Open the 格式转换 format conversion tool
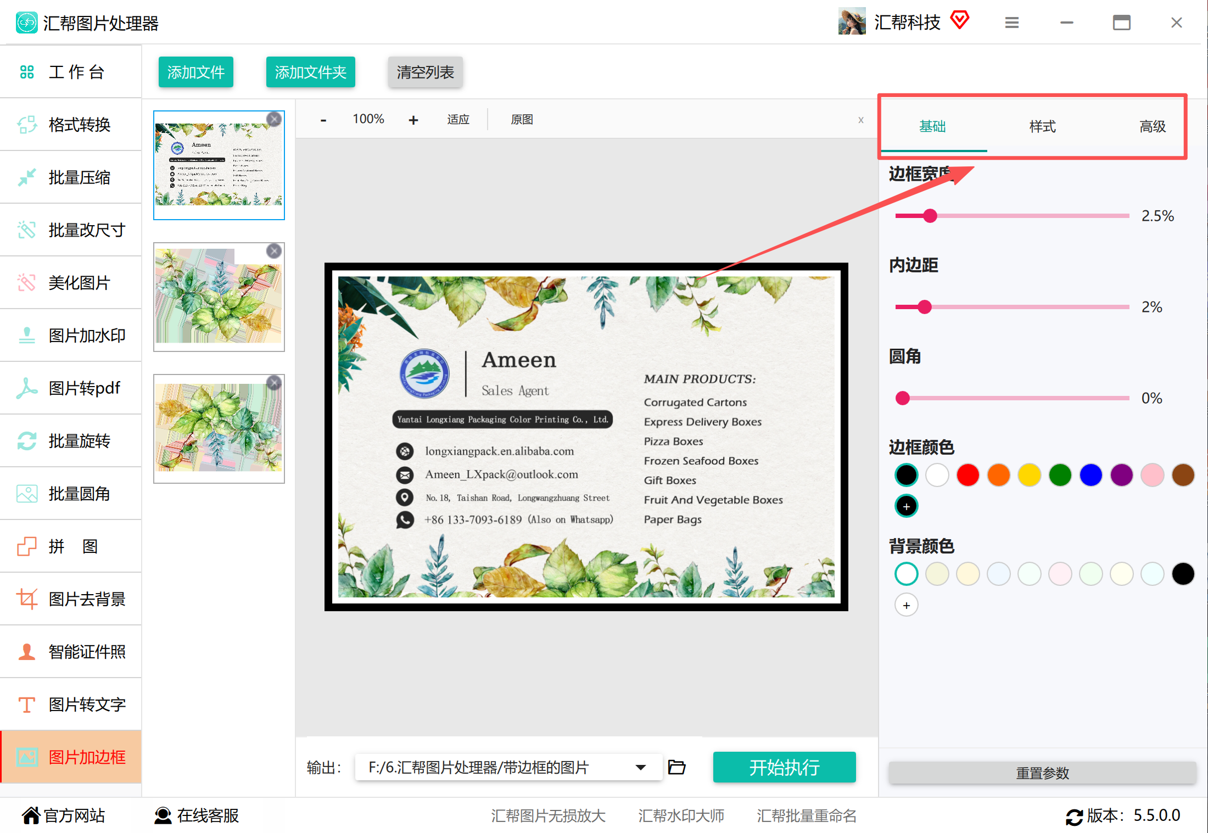Viewport: 1208px width, 833px height. (x=71, y=125)
